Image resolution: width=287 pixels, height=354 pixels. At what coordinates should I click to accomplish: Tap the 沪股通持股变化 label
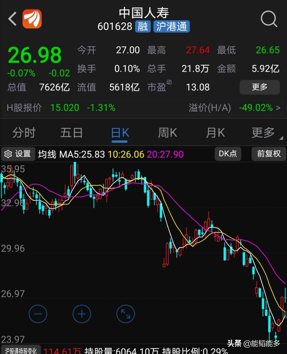pos(21,351)
